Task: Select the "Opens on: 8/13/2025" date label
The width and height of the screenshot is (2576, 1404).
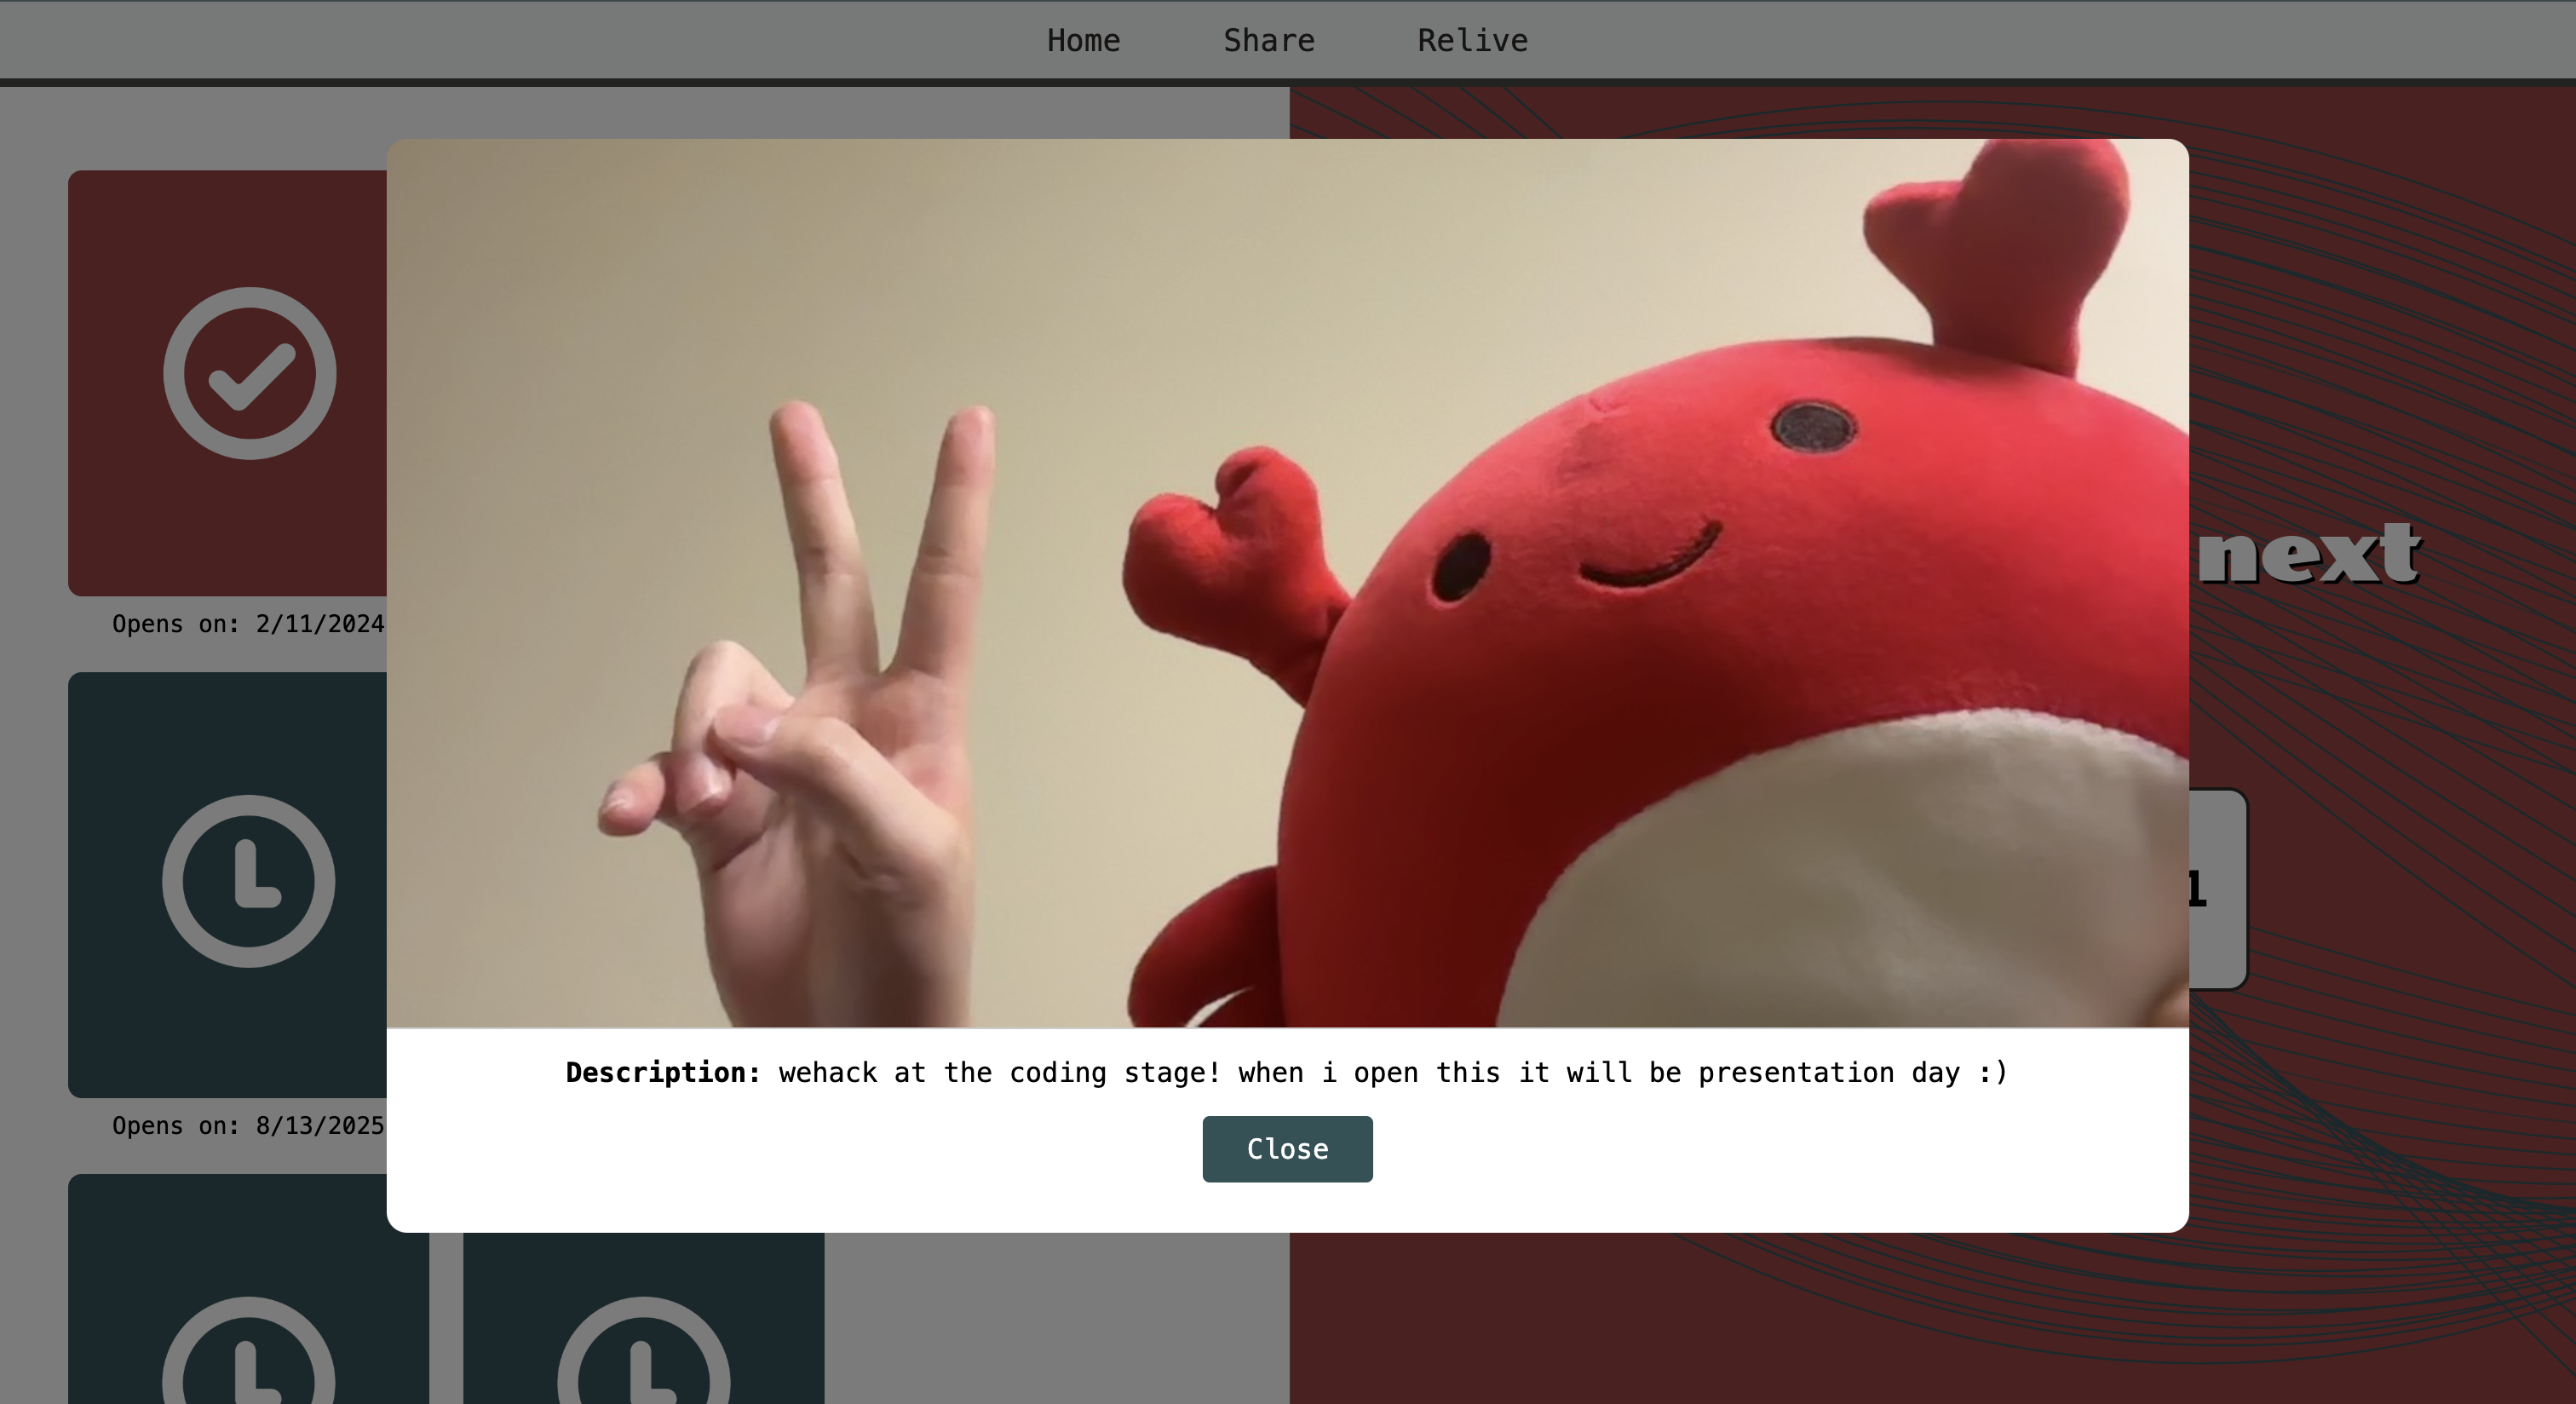Action: 247,1126
